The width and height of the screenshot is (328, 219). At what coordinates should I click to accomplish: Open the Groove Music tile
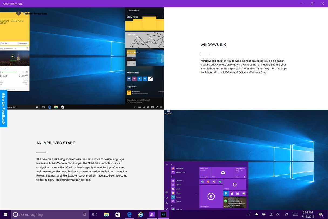pos(211,196)
